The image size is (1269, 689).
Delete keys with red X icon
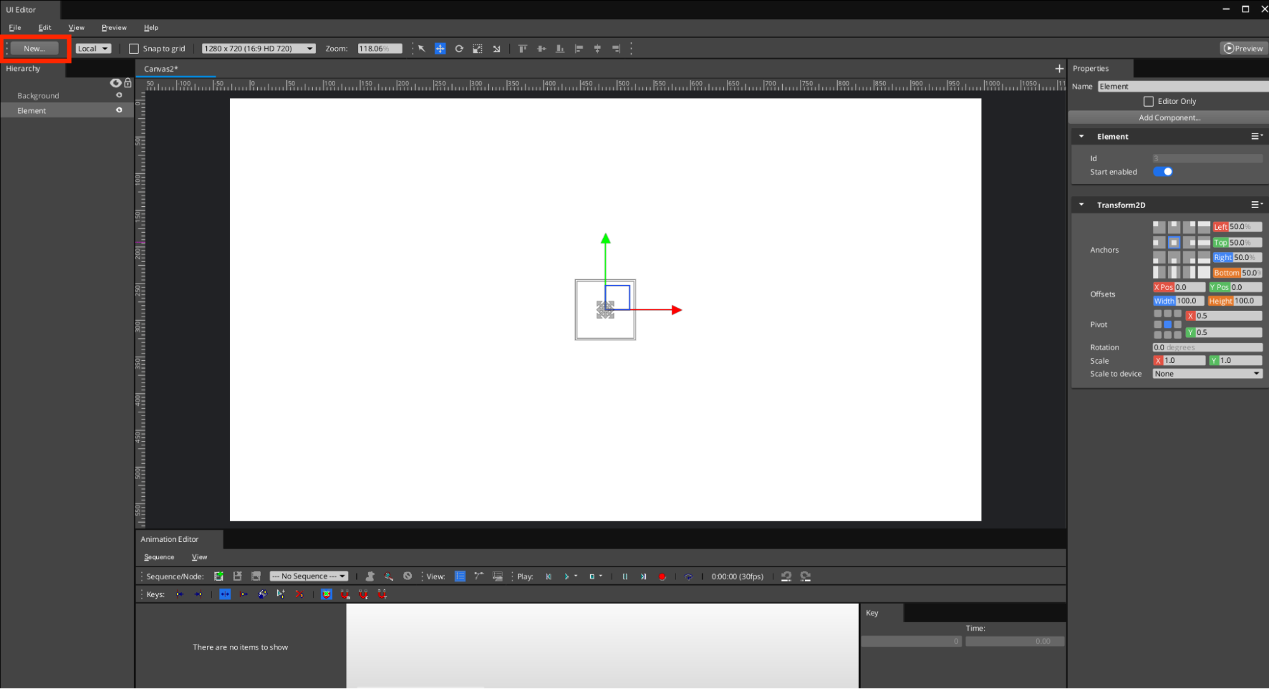(x=299, y=594)
